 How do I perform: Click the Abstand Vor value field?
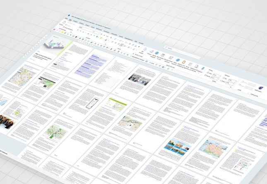click(233, 80)
